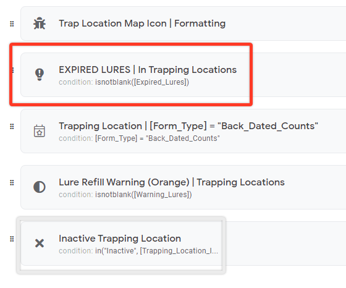Click the calendar star icon for Back_Dated_Counts rule
This screenshot has height=288, width=346.
click(x=40, y=131)
